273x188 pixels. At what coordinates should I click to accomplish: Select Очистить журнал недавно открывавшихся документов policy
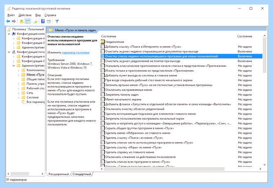pos(151,52)
